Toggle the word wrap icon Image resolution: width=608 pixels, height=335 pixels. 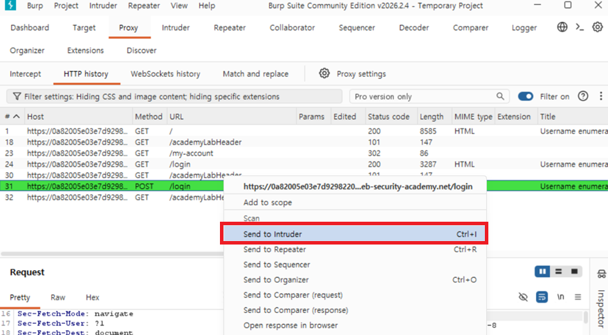point(542,297)
